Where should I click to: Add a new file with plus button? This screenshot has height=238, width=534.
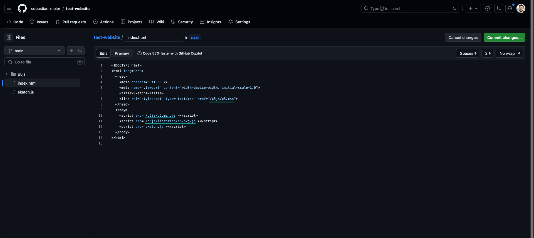(x=71, y=51)
